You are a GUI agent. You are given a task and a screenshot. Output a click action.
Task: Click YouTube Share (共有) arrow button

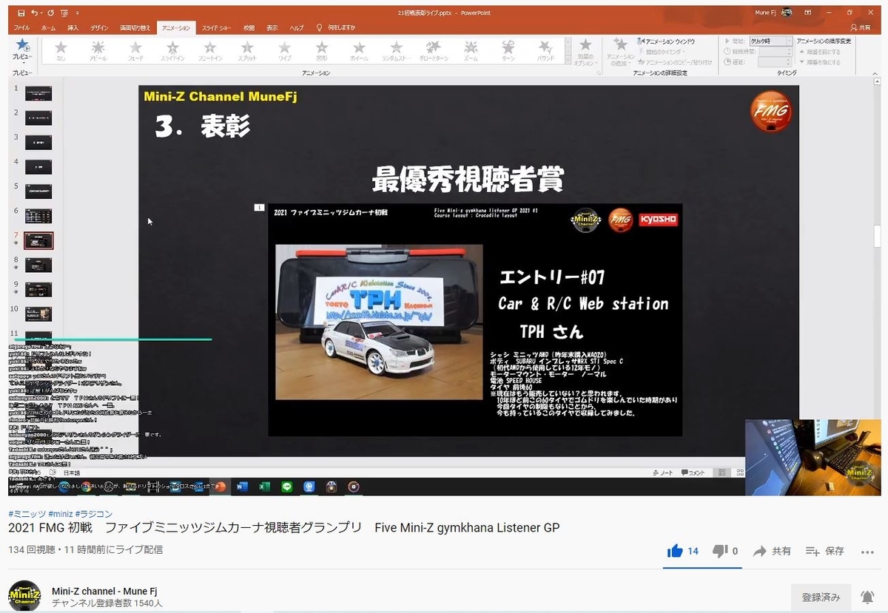coord(773,551)
